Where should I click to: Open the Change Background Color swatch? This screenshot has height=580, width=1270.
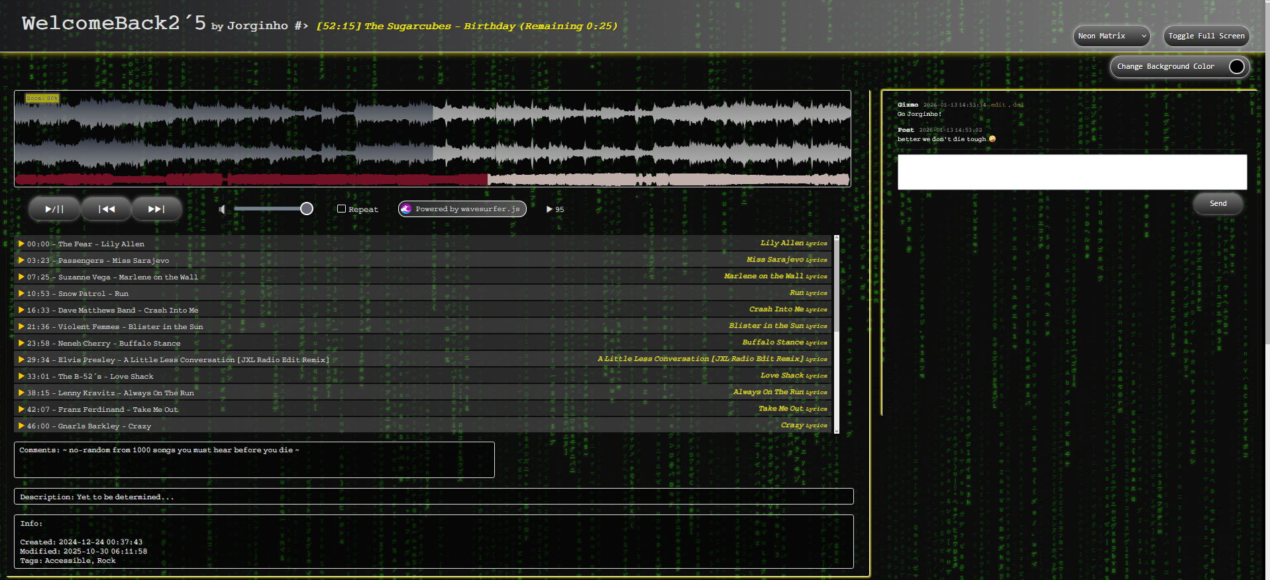click(x=1236, y=67)
